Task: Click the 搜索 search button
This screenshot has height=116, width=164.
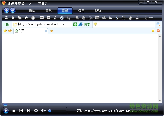Action: pos(87,25)
